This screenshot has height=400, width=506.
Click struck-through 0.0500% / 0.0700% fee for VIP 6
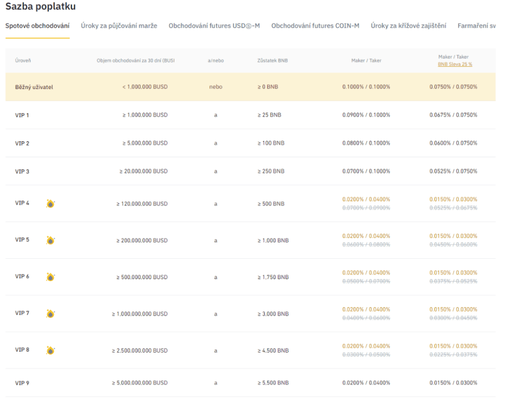click(x=366, y=281)
